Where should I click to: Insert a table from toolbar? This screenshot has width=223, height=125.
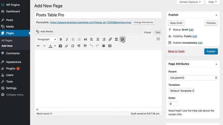(110, 46)
